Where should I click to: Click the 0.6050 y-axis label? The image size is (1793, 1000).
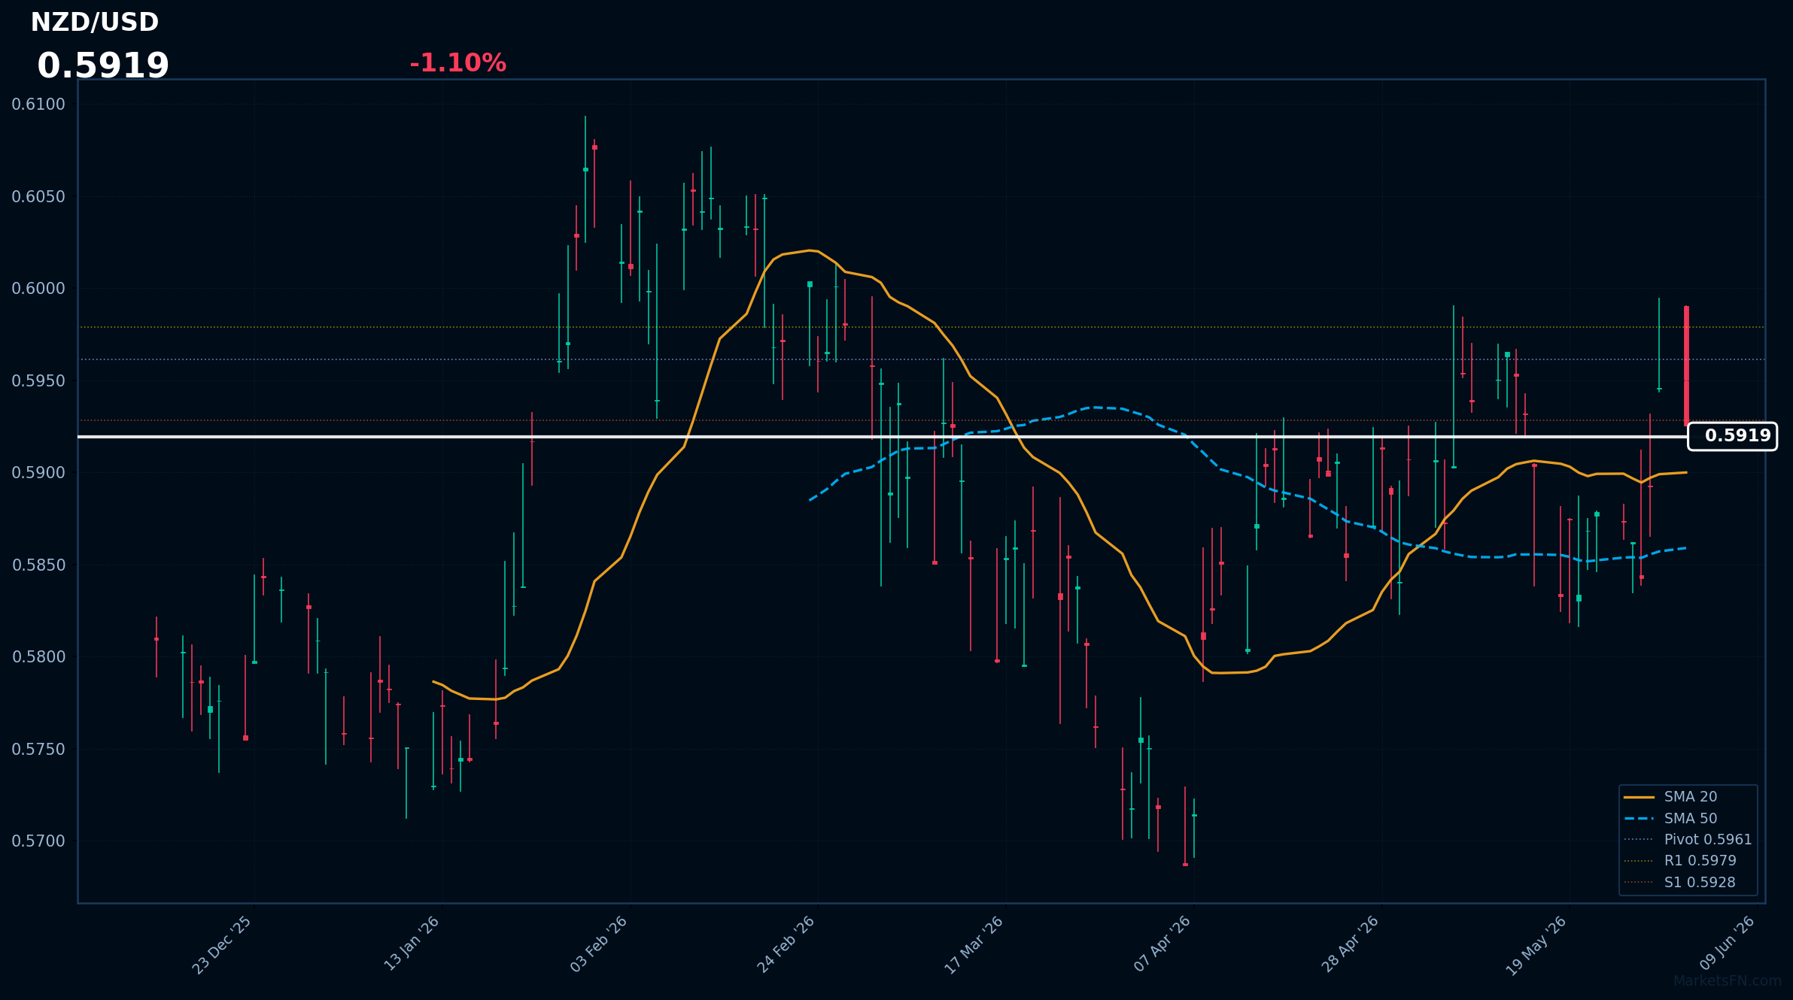point(38,197)
